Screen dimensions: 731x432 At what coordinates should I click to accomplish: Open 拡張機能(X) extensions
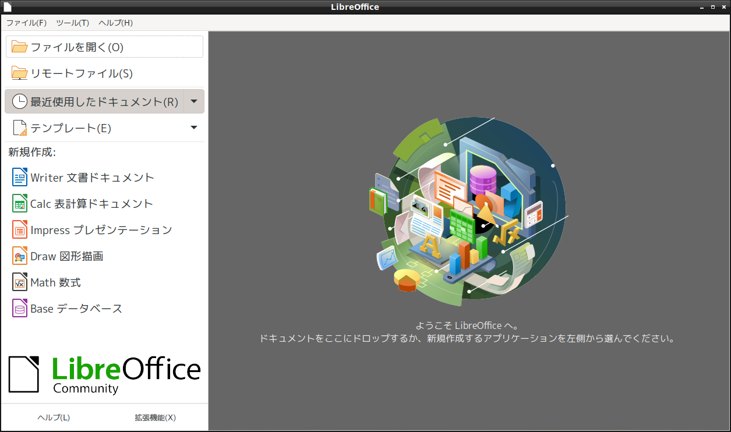[155, 417]
